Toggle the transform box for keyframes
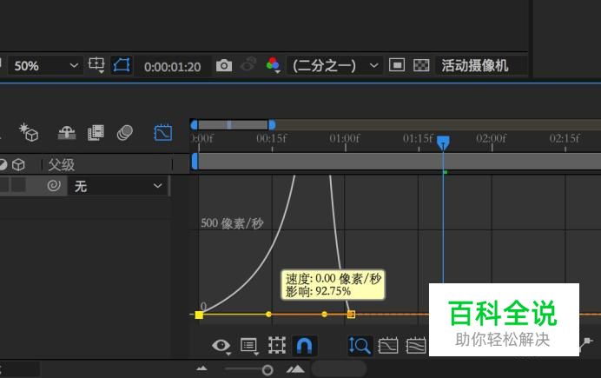Image resolution: width=601 pixels, height=378 pixels. 277,346
